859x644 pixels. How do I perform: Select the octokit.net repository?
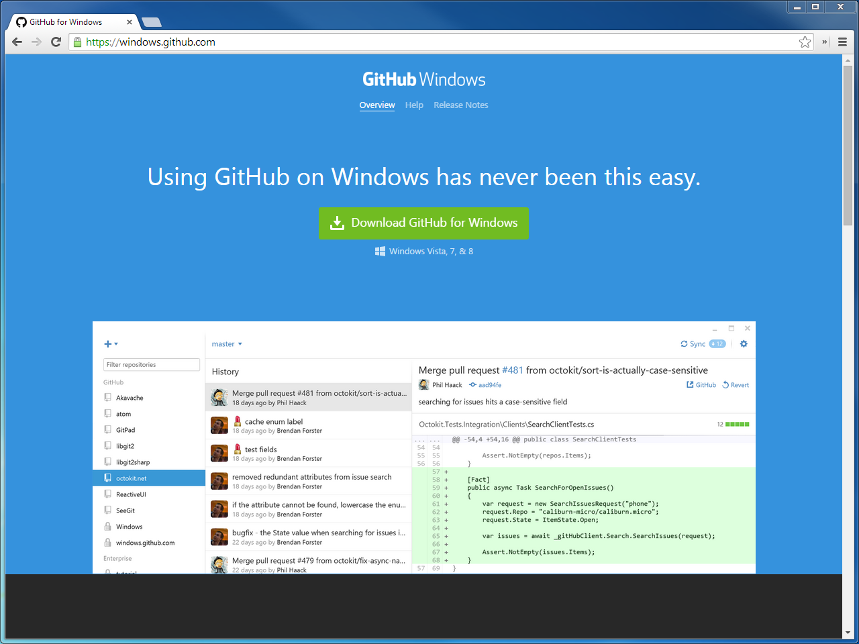[x=149, y=478]
